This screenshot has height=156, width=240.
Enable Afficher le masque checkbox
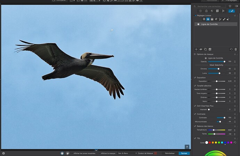(99, 153)
